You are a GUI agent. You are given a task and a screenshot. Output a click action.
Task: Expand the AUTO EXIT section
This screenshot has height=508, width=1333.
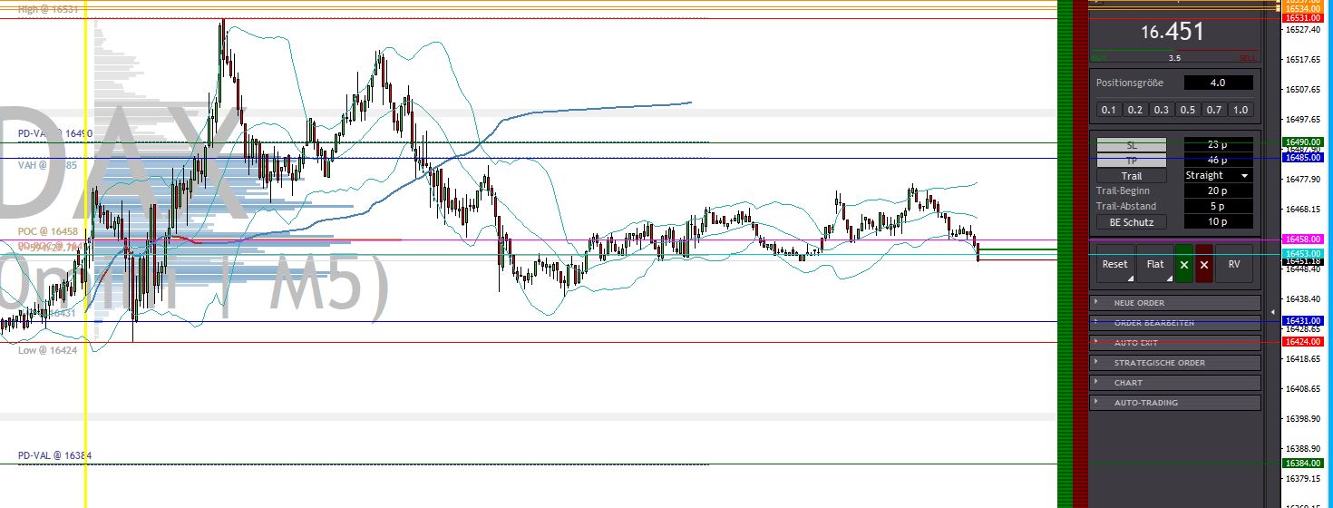[1175, 343]
